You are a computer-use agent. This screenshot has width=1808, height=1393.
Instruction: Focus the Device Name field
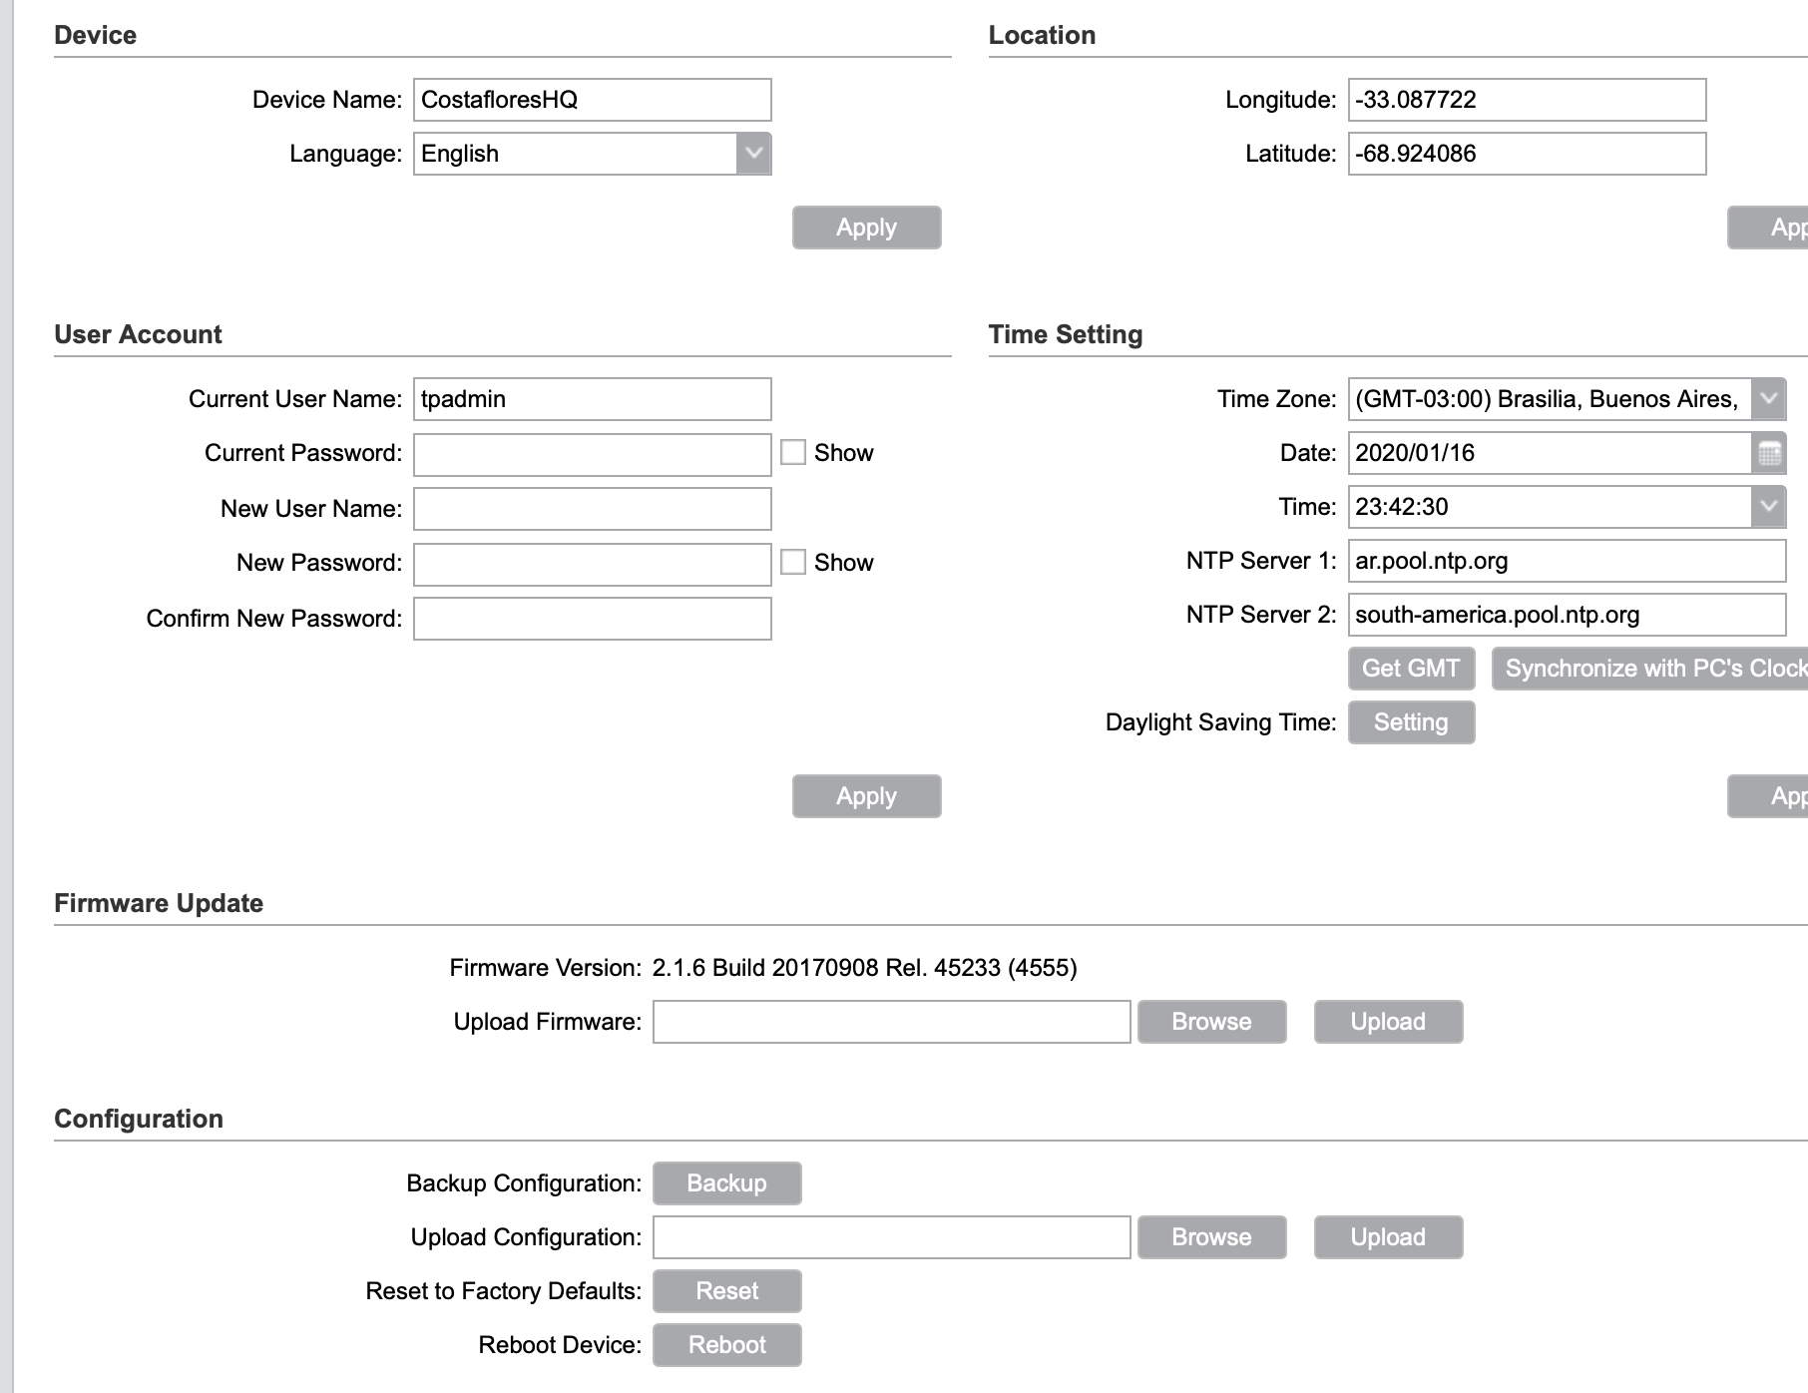pyautogui.click(x=593, y=100)
